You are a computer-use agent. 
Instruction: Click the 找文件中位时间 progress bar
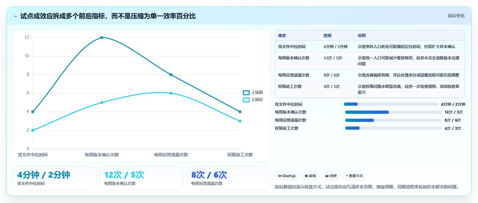click(x=391, y=104)
